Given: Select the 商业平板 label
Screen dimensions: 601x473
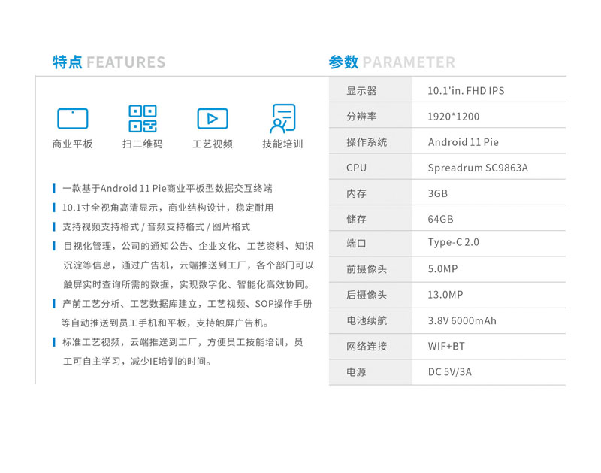Looking at the screenshot, I should coord(73,144).
